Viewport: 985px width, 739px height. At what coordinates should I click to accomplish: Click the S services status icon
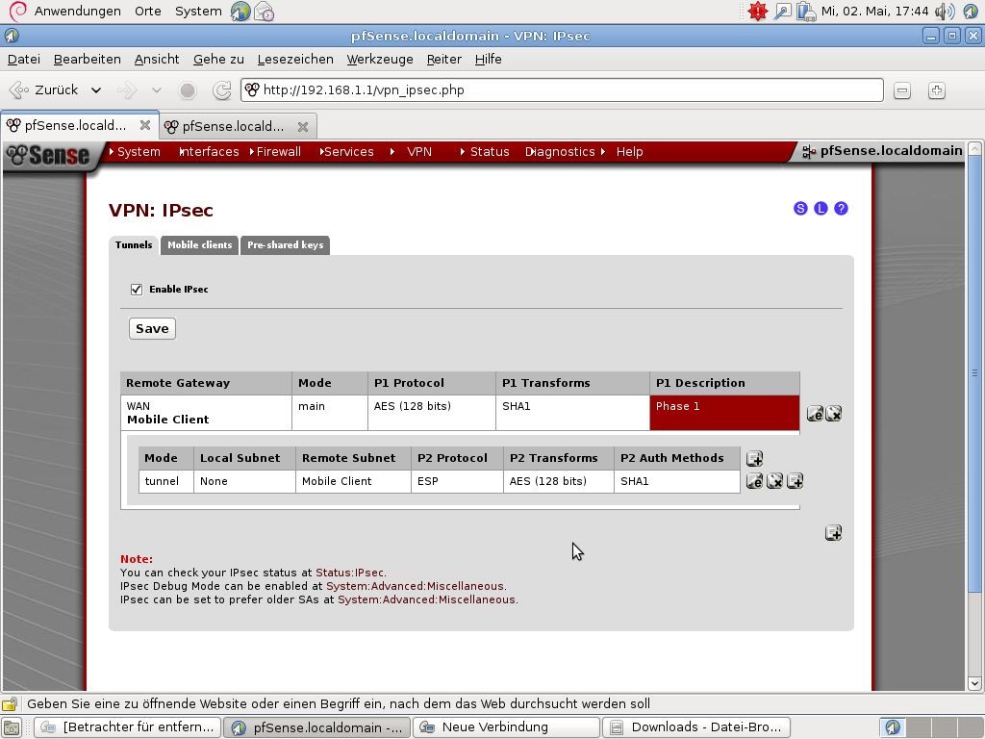(x=800, y=209)
